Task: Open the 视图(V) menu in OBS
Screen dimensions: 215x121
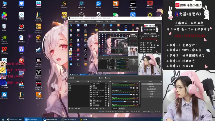Action: 83,22
